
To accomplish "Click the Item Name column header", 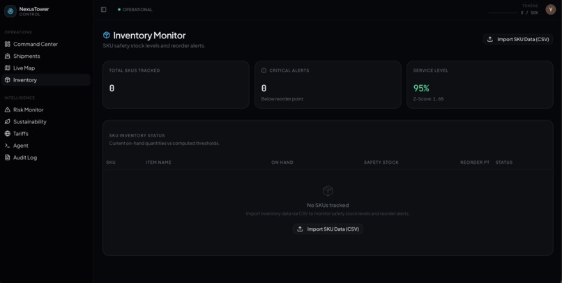I will click(158, 162).
